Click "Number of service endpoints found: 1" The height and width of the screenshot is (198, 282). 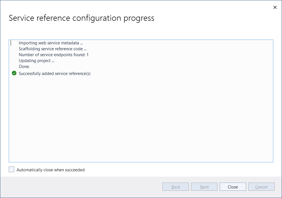click(53, 54)
